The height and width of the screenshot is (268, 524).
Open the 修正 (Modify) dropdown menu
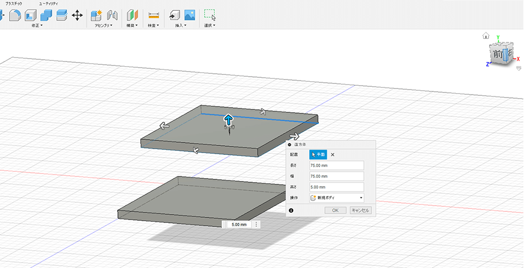point(37,26)
